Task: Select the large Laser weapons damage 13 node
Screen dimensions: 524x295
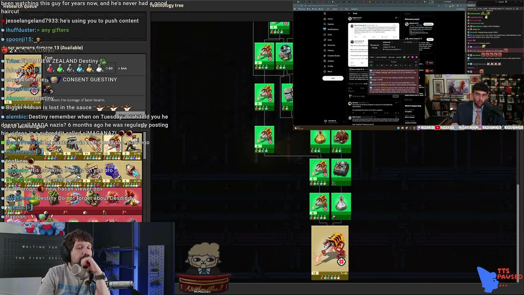Action: pos(330,253)
